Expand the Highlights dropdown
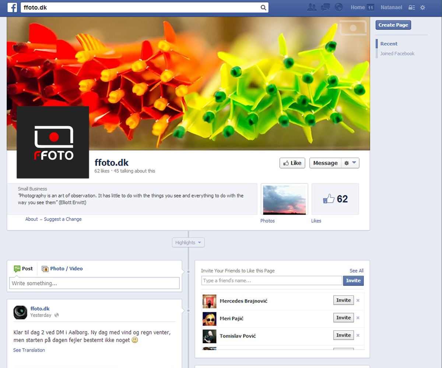442x368 pixels. [x=188, y=243]
